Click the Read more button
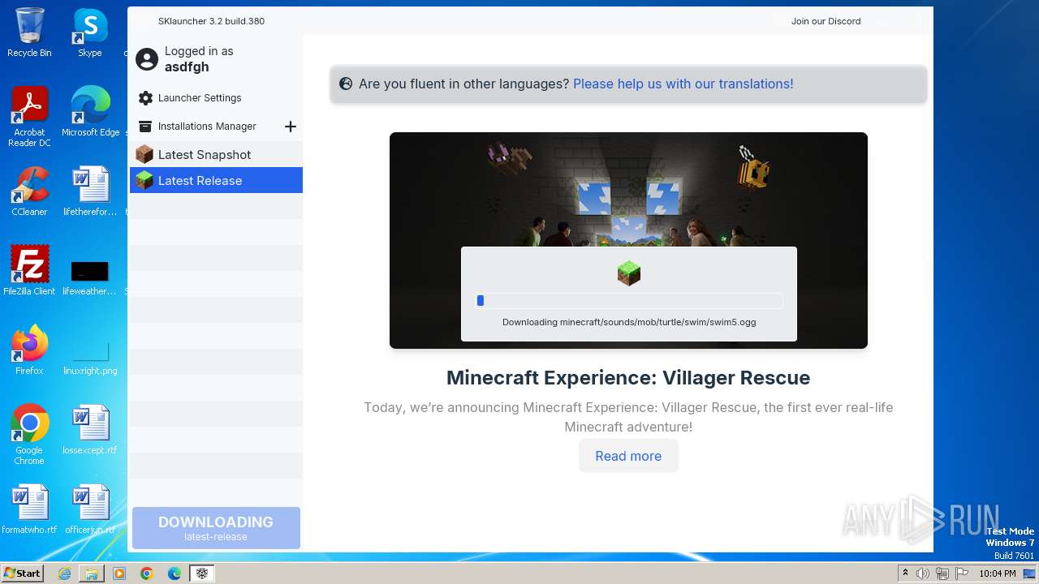This screenshot has height=584, width=1039. pos(628,456)
